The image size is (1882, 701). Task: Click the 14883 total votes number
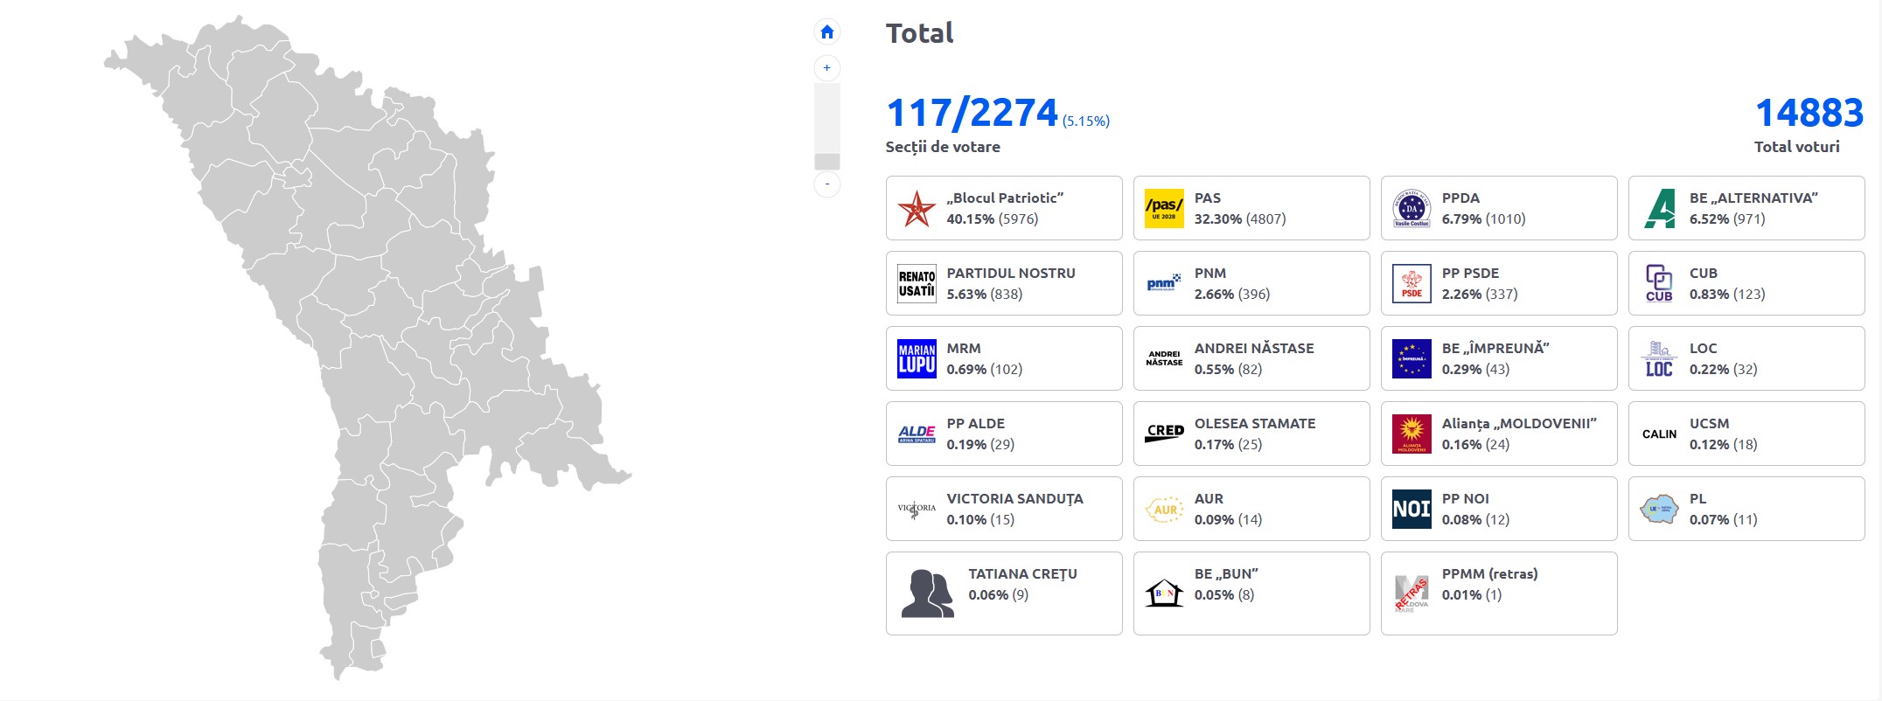point(1809,113)
